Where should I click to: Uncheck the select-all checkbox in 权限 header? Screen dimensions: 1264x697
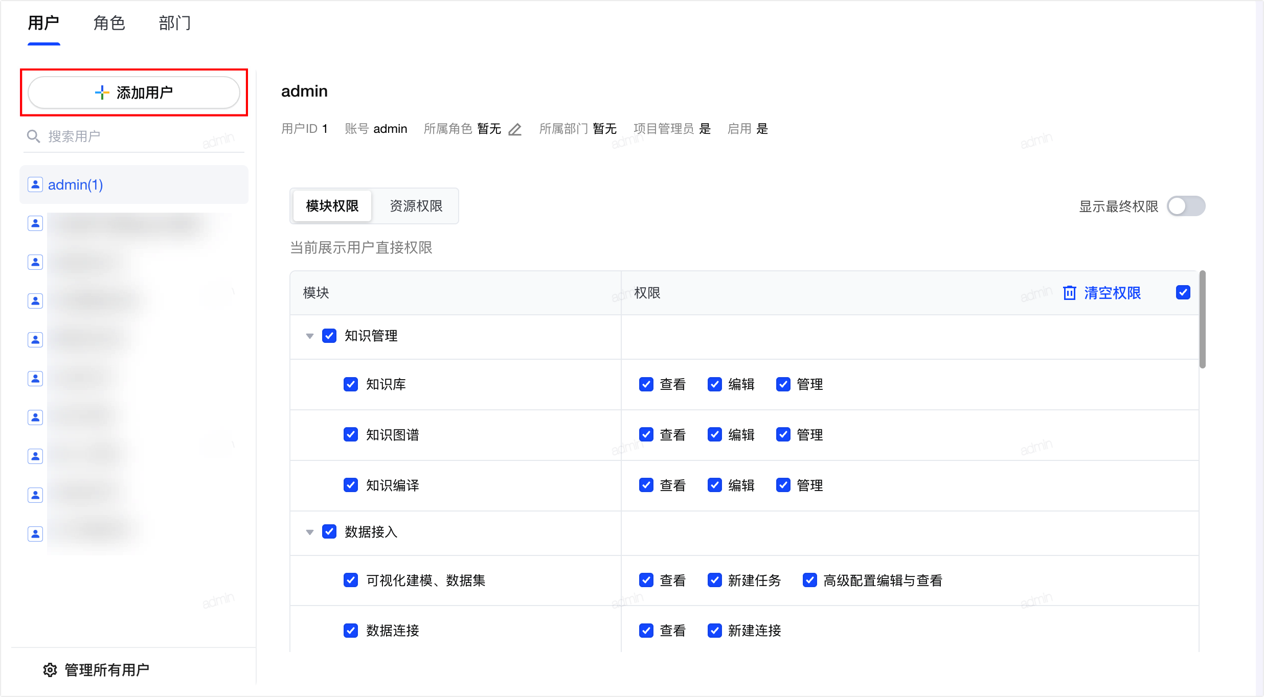coord(1183,292)
